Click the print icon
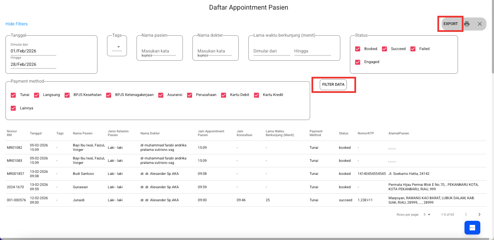The image size is (494, 240). 467,24
